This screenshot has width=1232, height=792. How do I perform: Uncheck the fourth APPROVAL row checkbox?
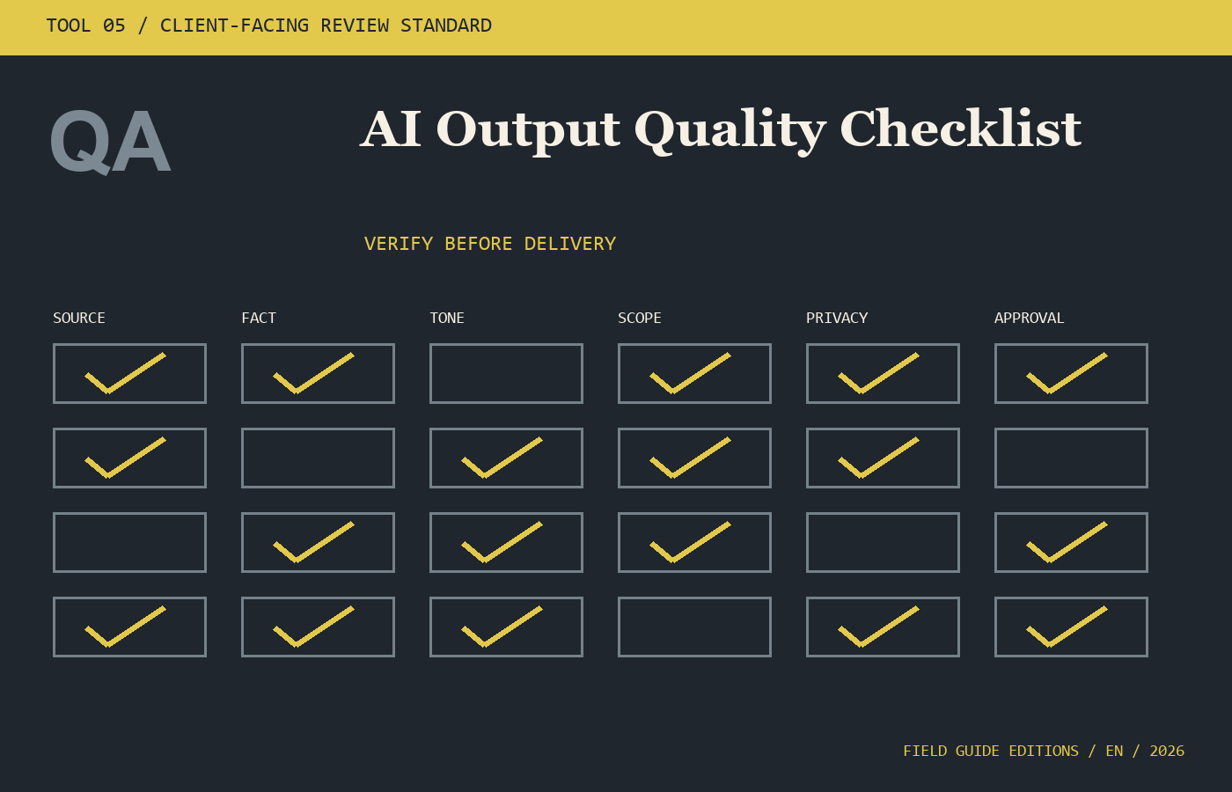1071,627
